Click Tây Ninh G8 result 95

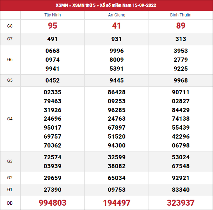click(x=53, y=26)
